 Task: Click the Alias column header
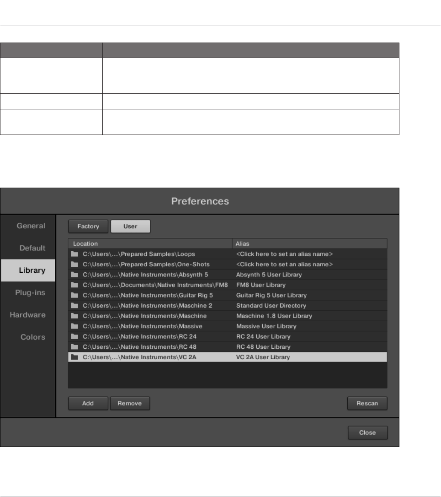(310, 243)
